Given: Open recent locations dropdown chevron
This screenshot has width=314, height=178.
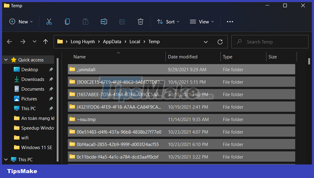Looking at the screenshot, I should coord(35,42).
